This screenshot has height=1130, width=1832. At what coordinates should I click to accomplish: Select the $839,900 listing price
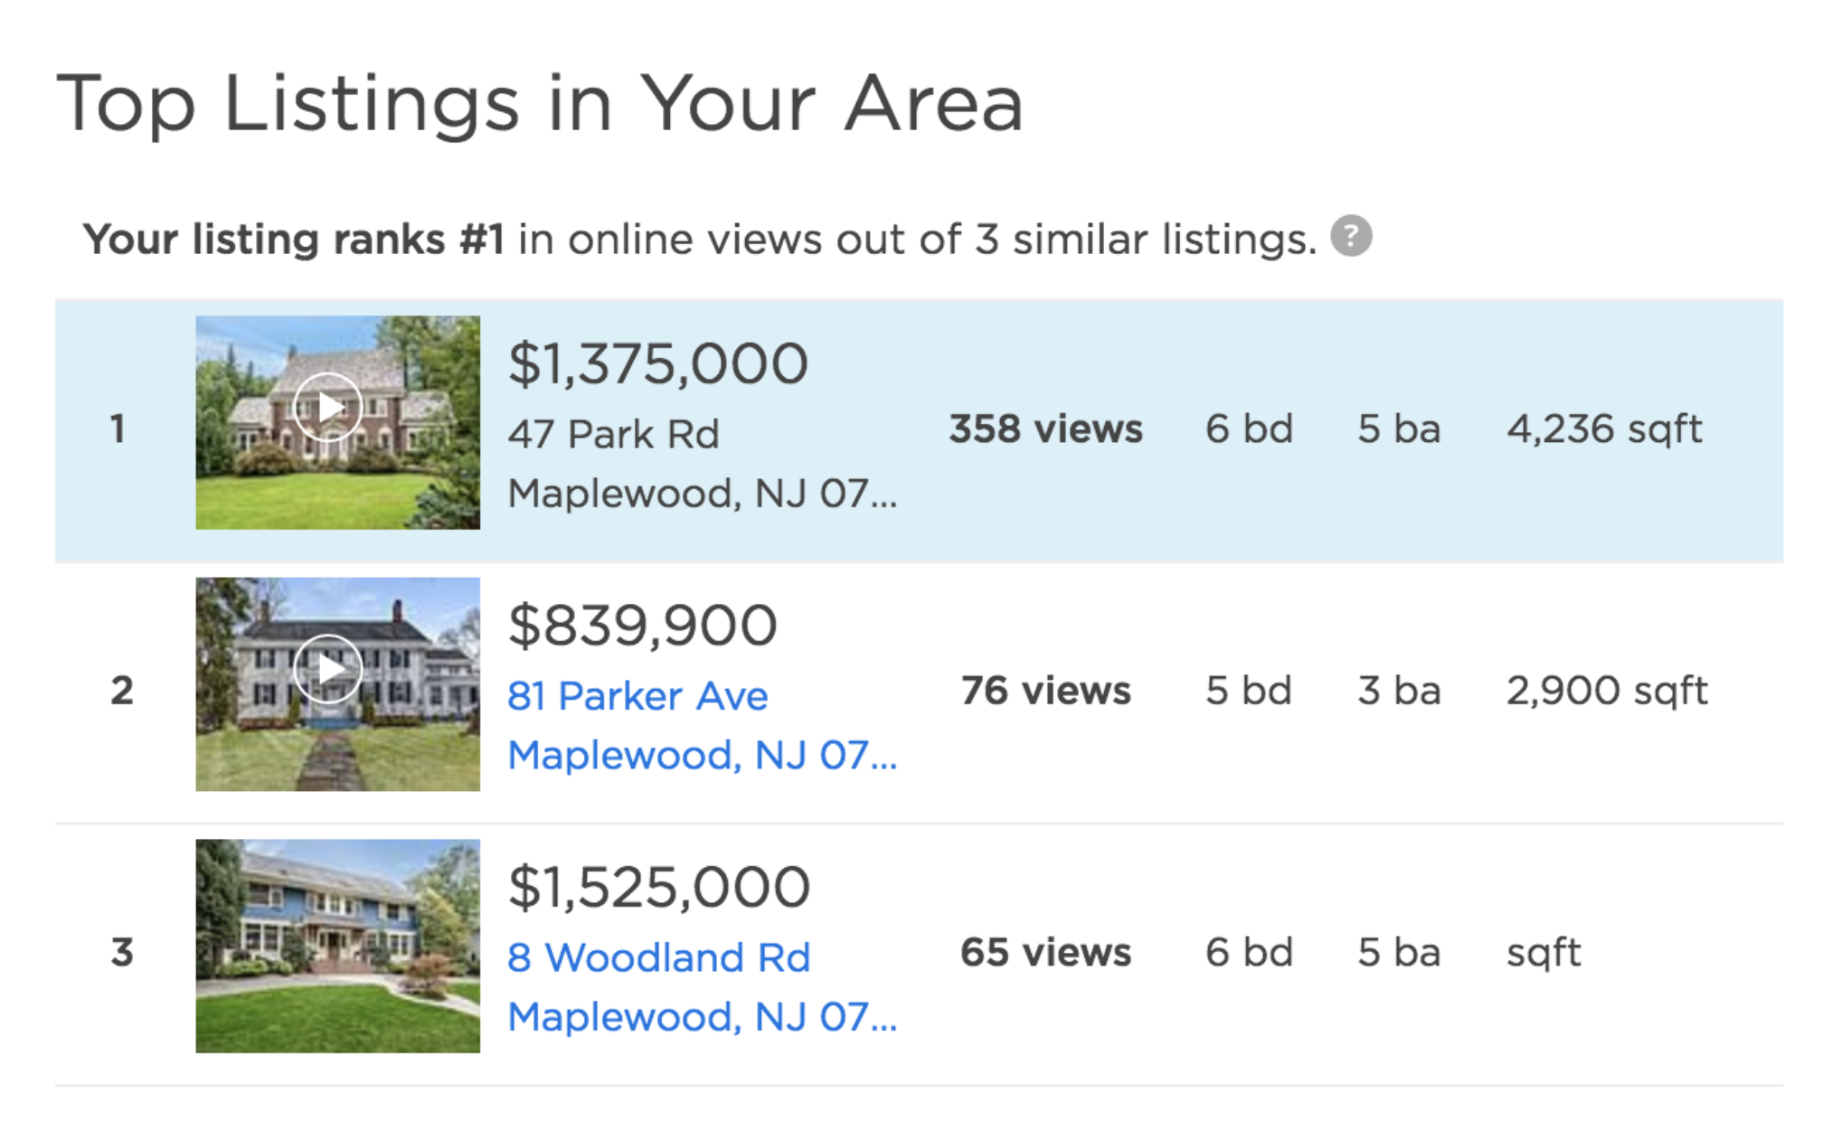[x=643, y=626]
